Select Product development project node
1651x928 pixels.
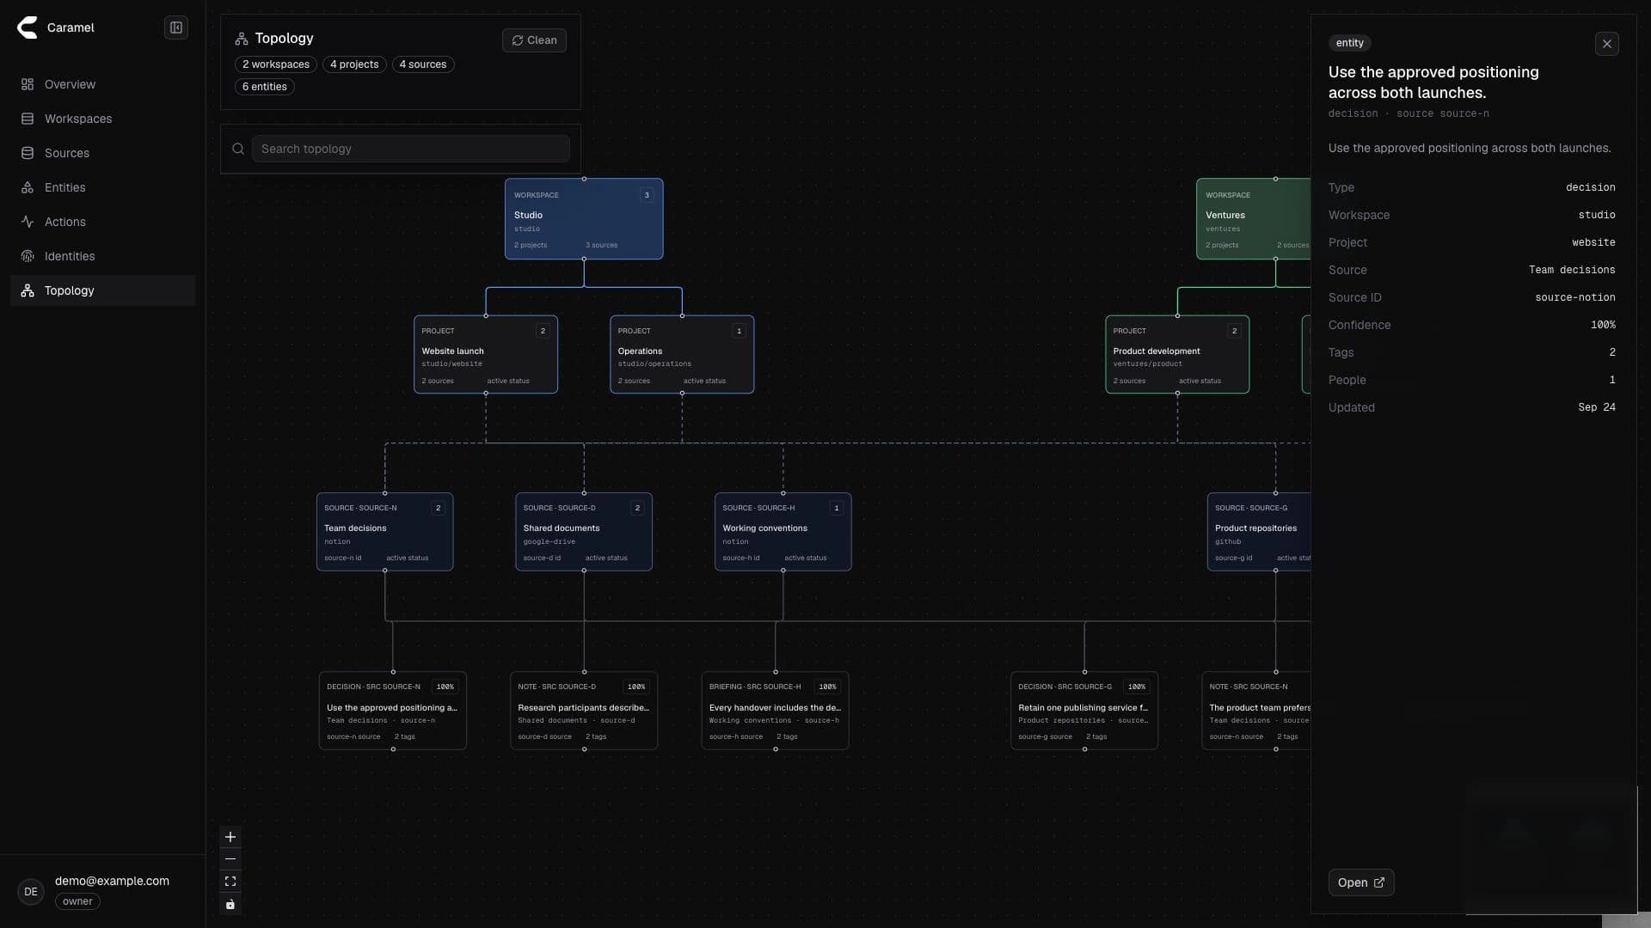click(x=1177, y=355)
